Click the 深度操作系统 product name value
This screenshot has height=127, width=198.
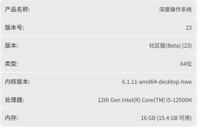pyautogui.click(x=175, y=9)
